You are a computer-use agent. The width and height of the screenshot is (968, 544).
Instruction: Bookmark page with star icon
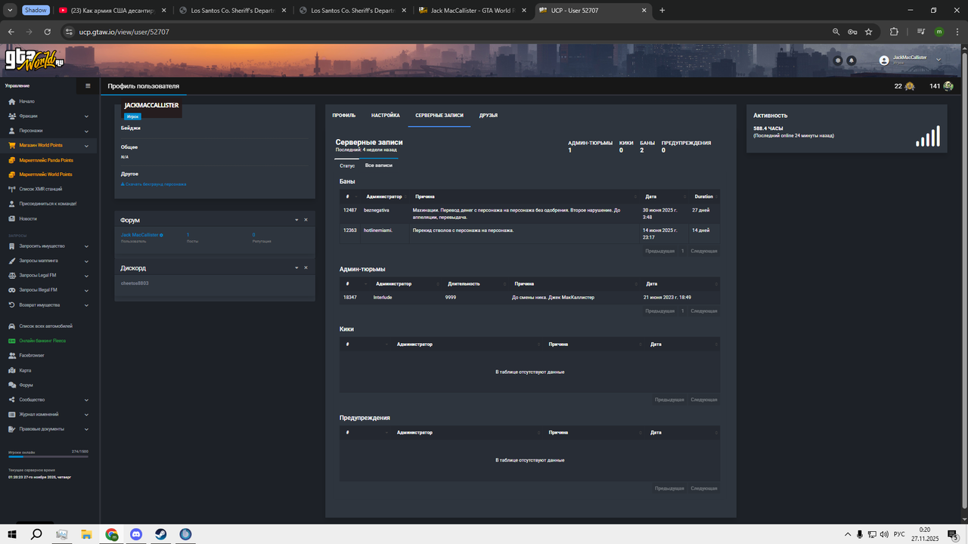(x=869, y=32)
